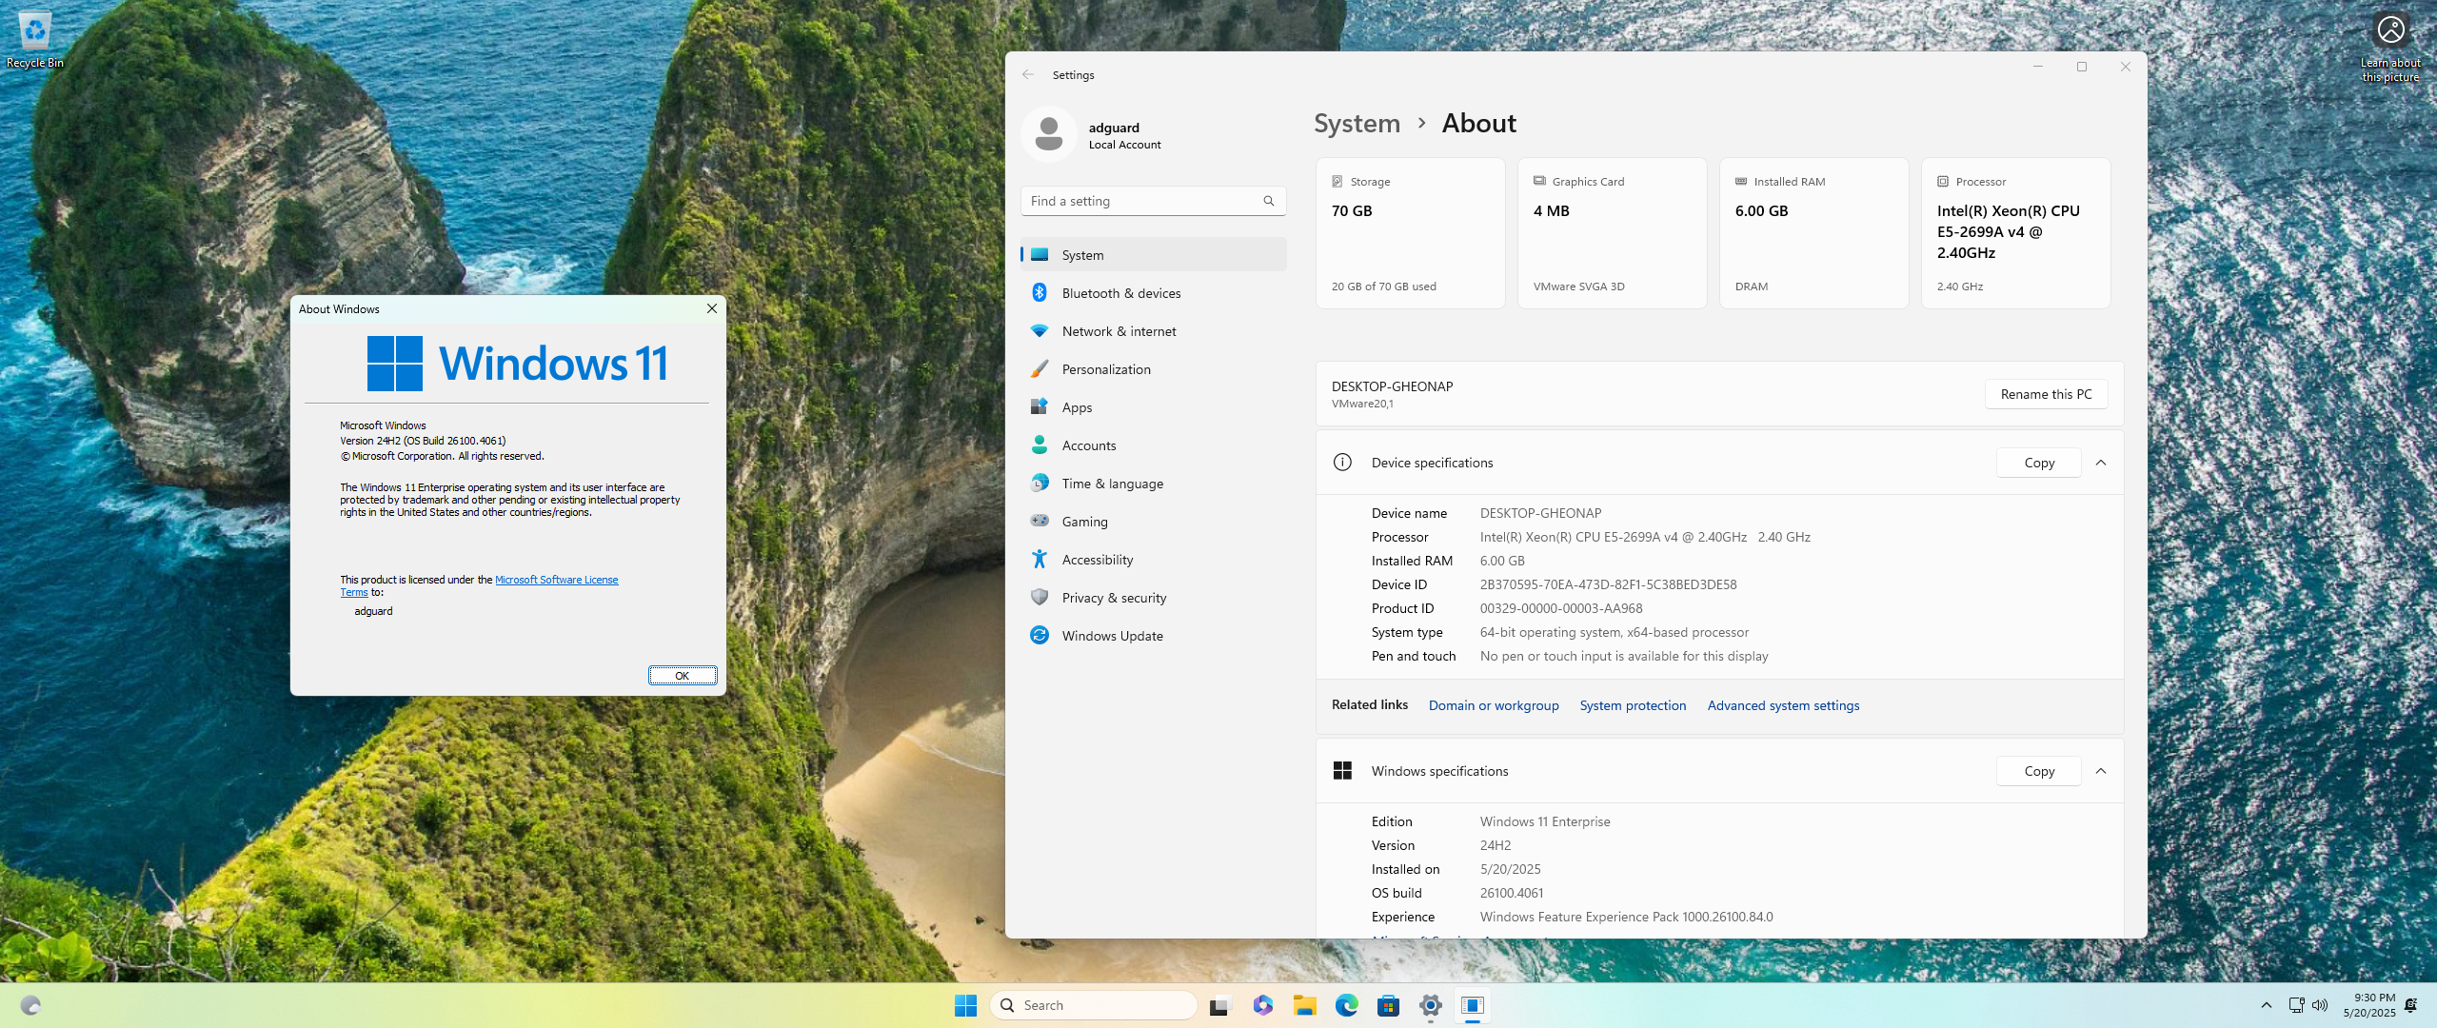The image size is (2437, 1028).
Task: Open Bluetooth & devices settings
Action: pos(1120,293)
